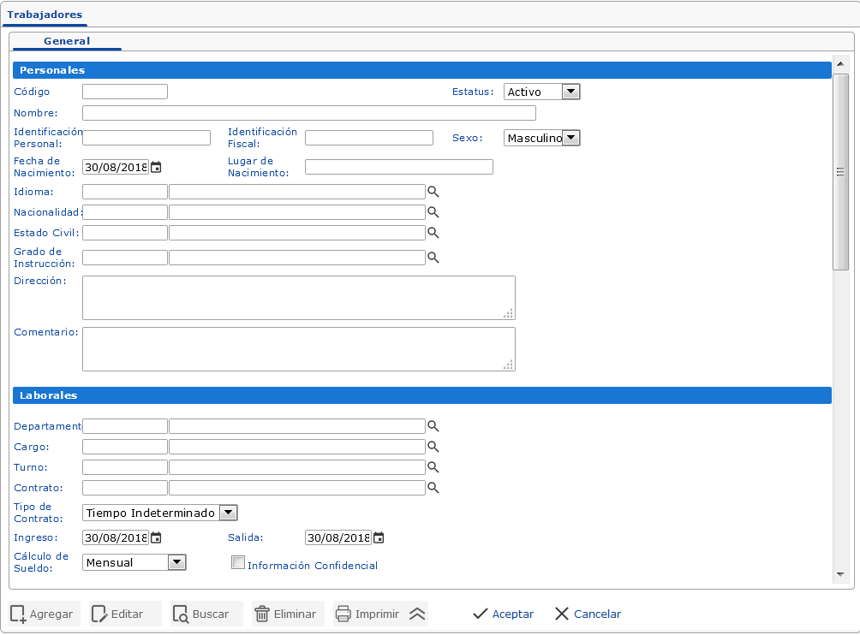Image resolution: width=860 pixels, height=635 pixels.
Task: Open the Nacionalidad lookup magnifier
Action: (433, 212)
